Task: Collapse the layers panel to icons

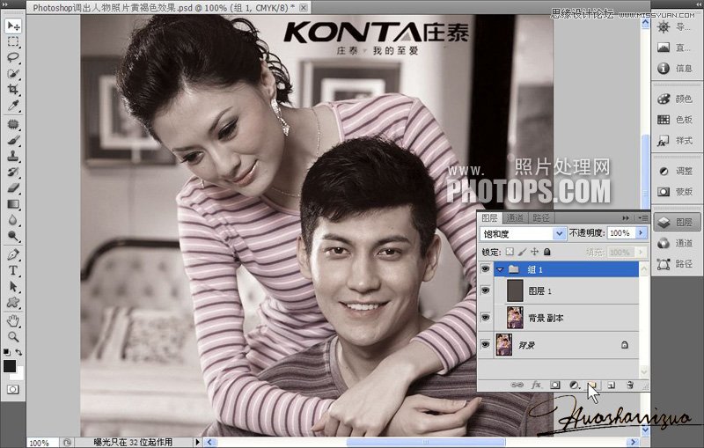Action: pos(626,218)
